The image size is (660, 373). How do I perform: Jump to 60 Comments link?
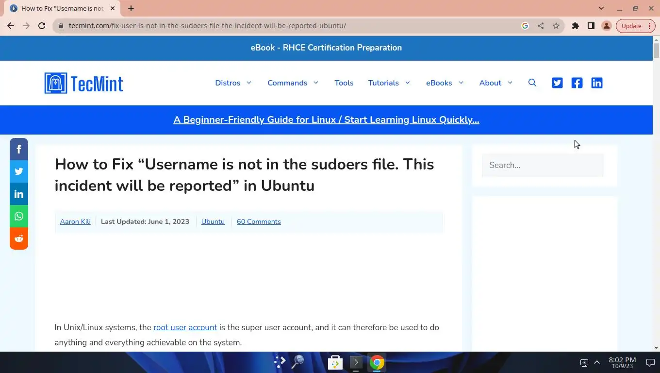pos(259,221)
